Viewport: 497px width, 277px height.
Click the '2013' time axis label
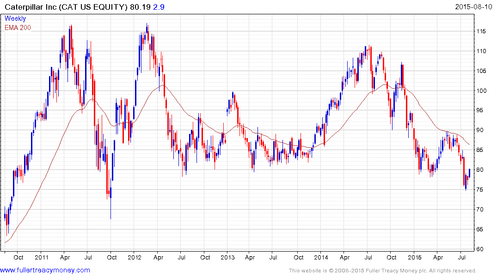(x=227, y=257)
